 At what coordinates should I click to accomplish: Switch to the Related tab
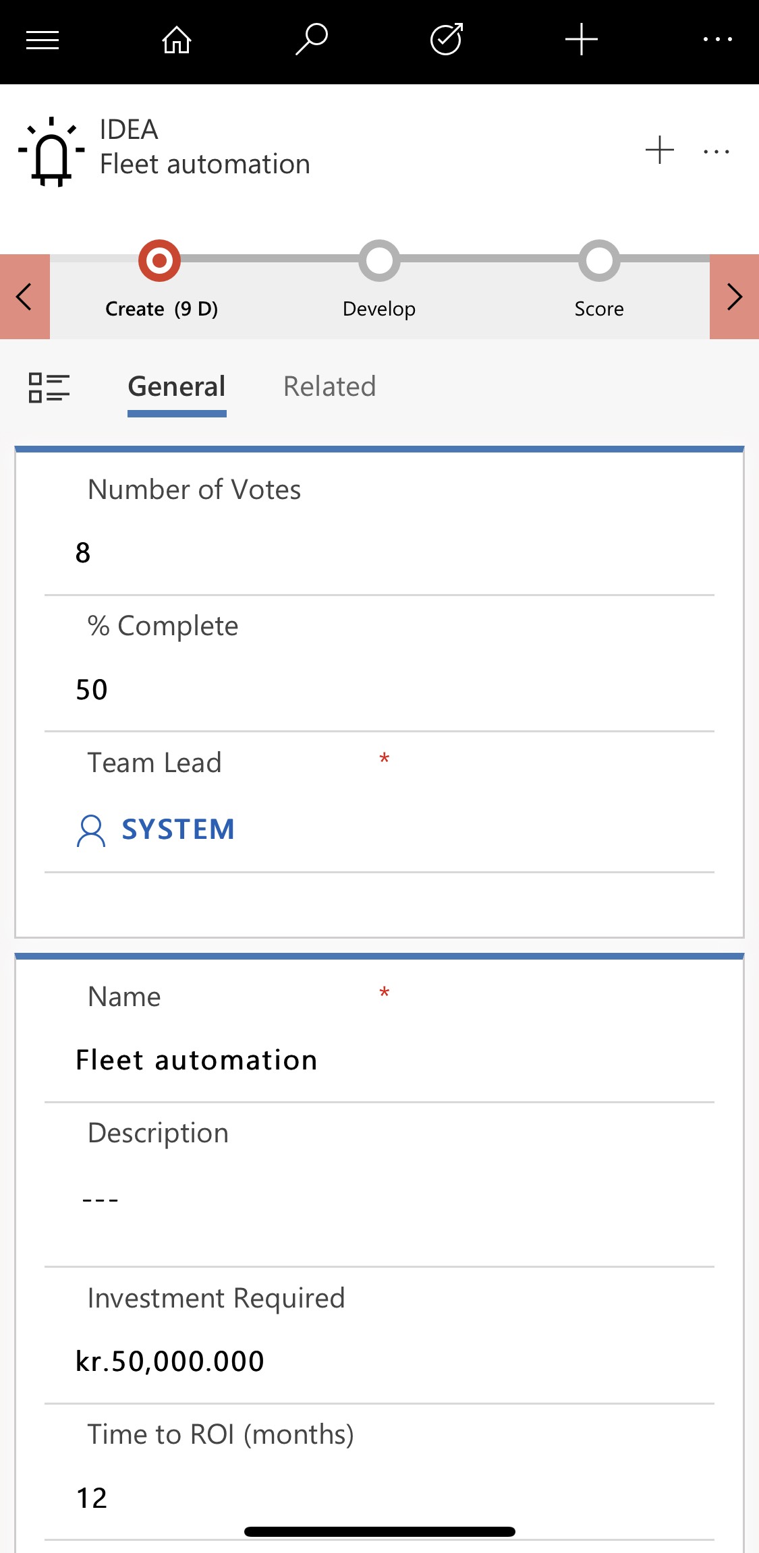point(329,387)
